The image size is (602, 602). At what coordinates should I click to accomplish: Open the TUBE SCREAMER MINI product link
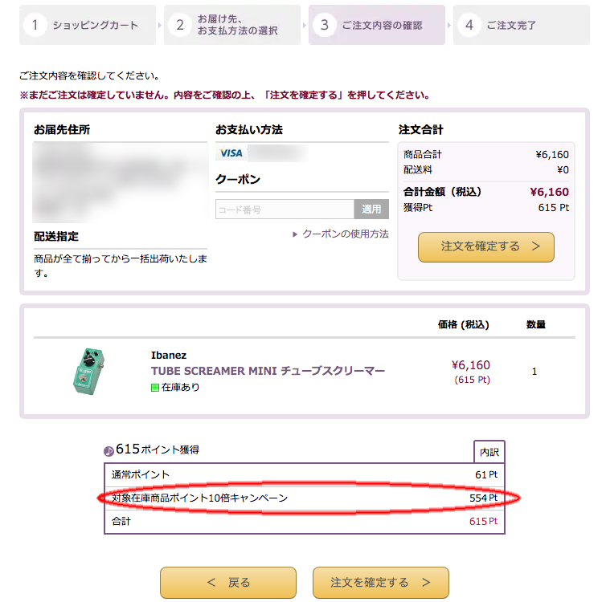click(268, 371)
